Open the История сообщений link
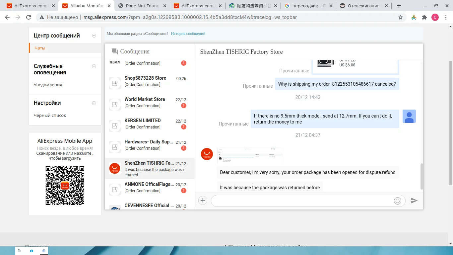 tap(188, 34)
